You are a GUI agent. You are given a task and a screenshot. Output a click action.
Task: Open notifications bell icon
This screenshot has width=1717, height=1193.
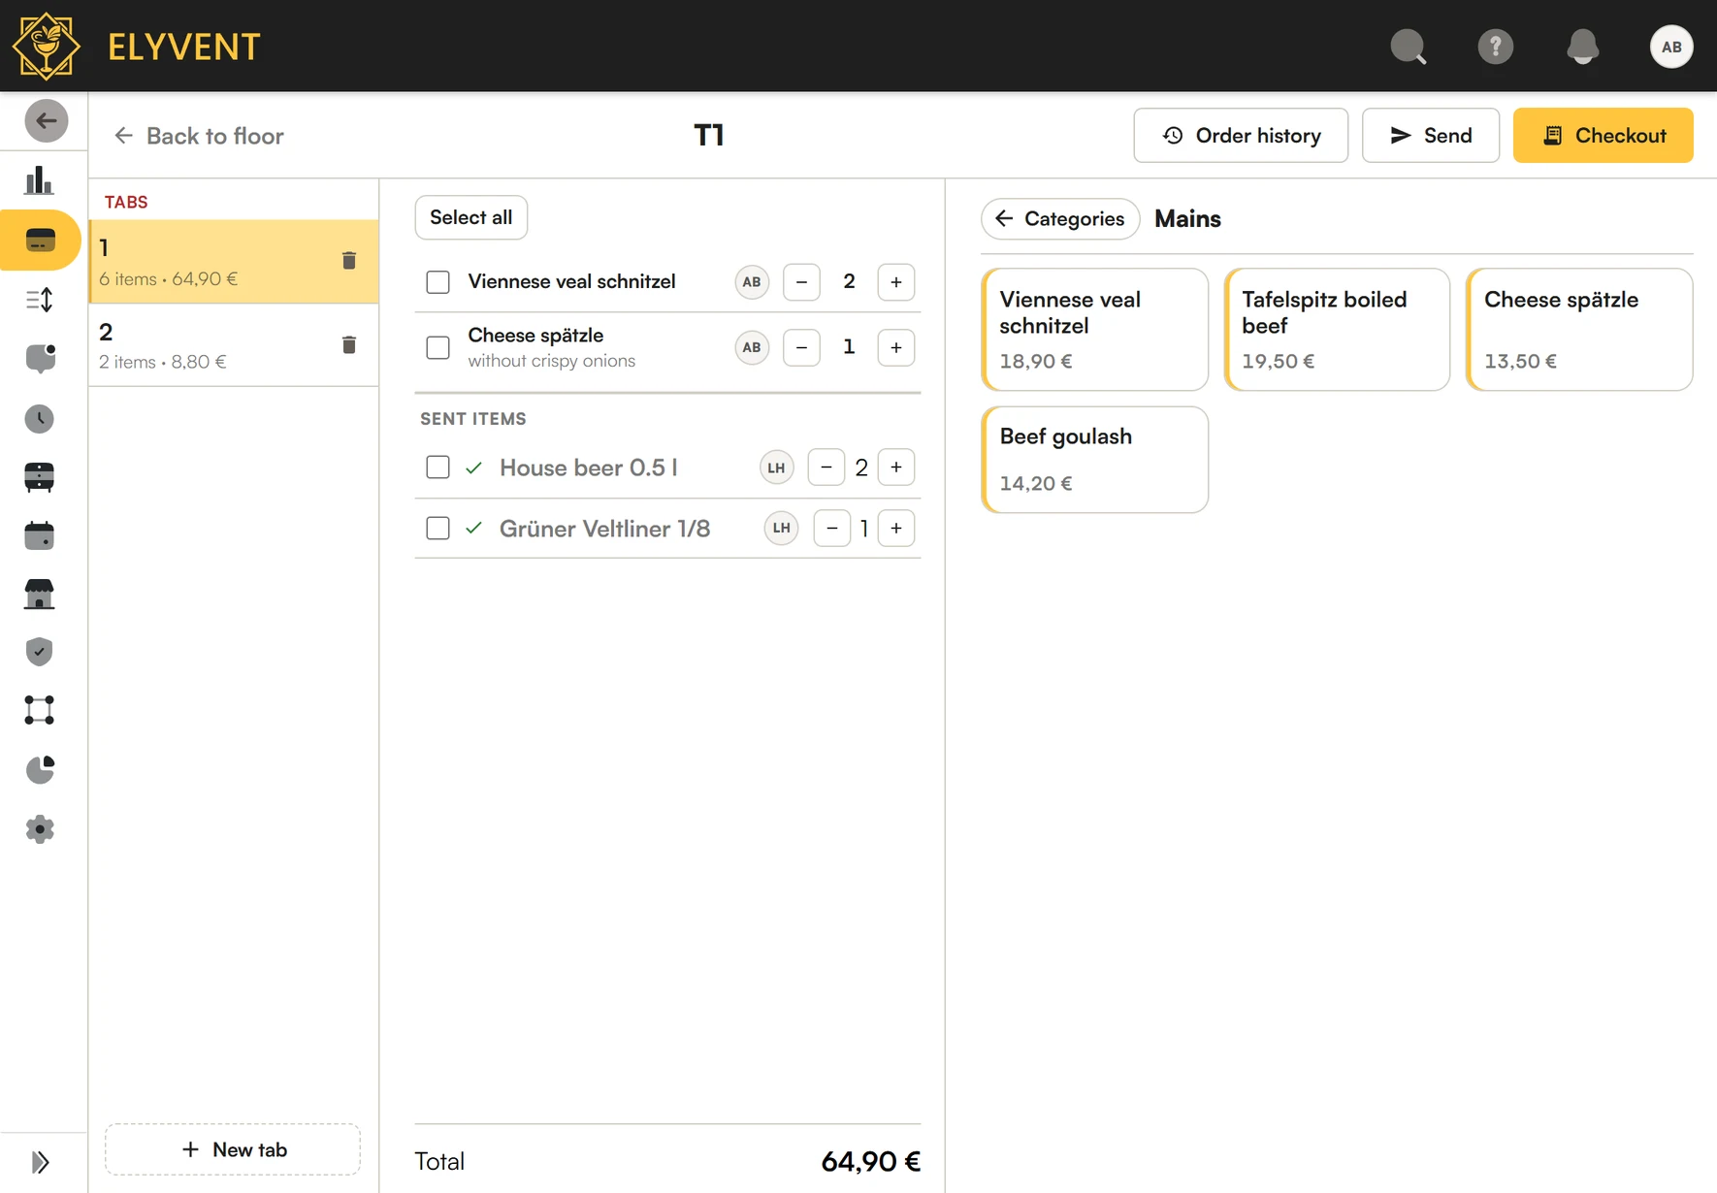(1582, 47)
